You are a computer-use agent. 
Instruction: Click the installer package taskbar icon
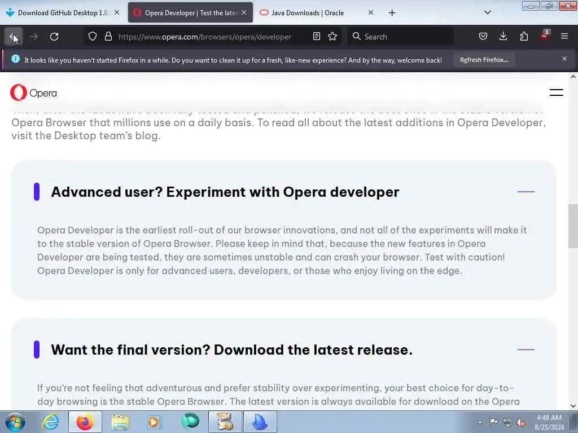[x=225, y=422]
